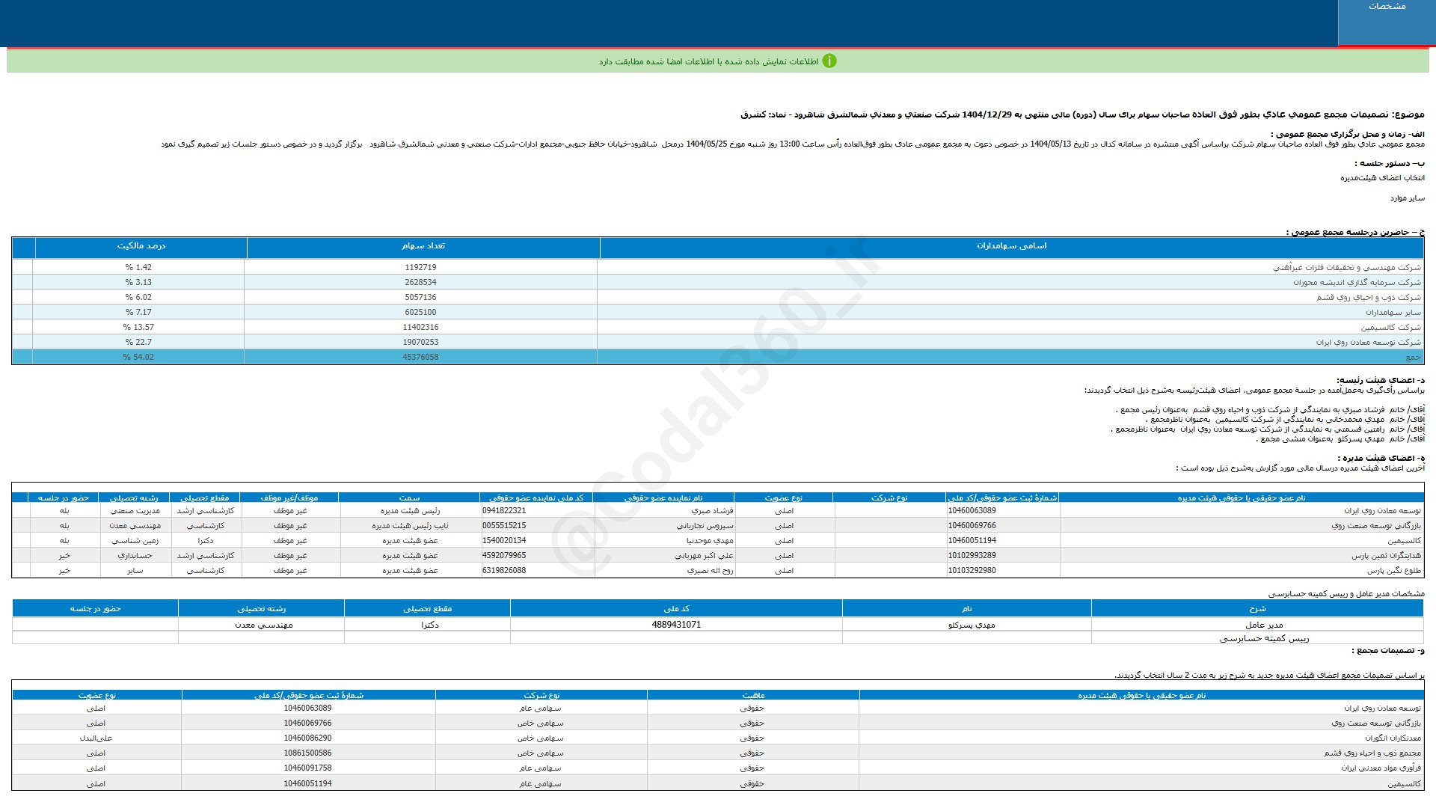Click position cell رئيس هيئت مديره
Screen dimensions: 1436x808
pyautogui.click(x=410, y=510)
